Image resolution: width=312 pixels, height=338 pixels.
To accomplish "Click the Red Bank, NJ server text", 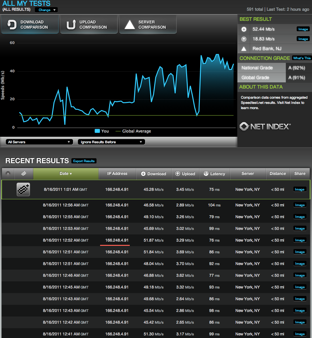I will pyautogui.click(x=267, y=49).
